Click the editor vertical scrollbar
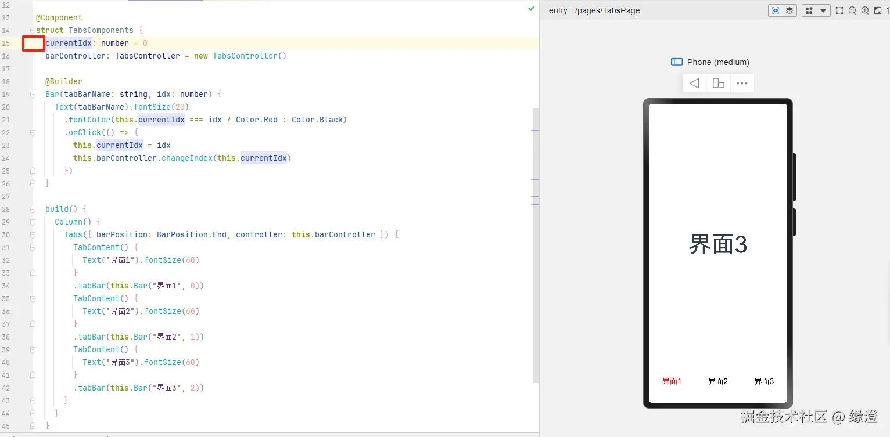 click(x=536, y=245)
